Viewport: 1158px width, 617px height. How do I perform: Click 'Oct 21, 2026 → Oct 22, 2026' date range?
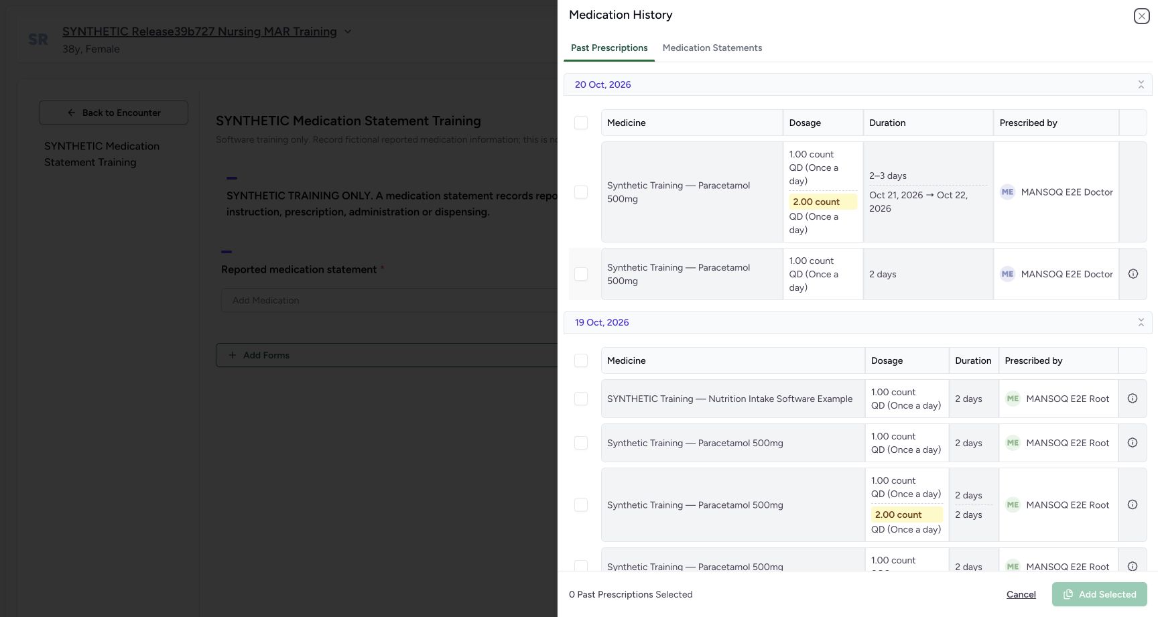point(918,202)
